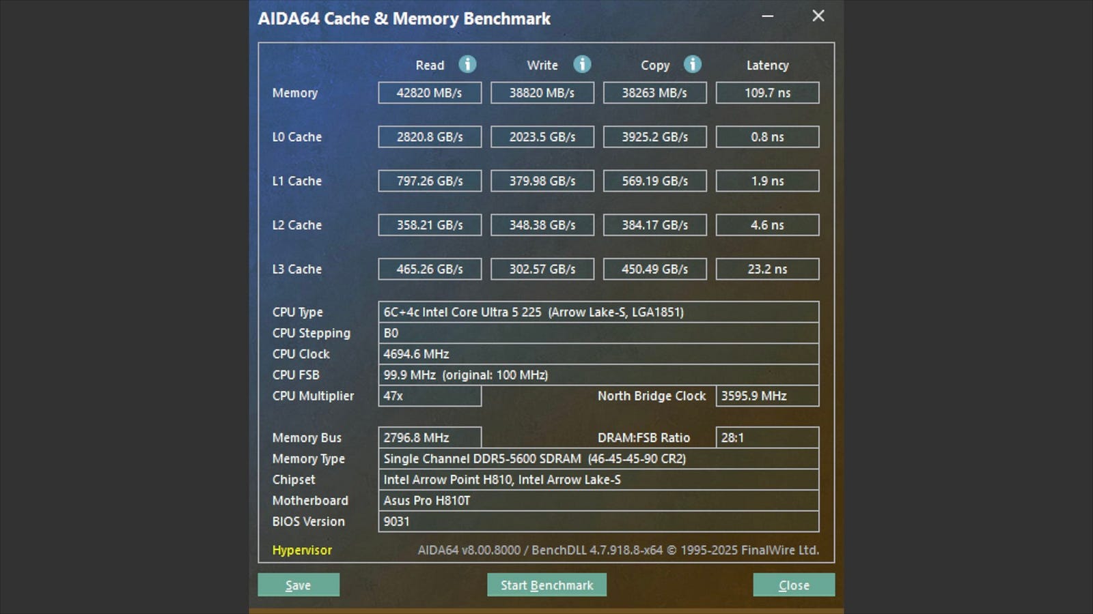Click the Memory Latency 109.7 ns value
Image resolution: width=1093 pixels, height=614 pixels.
pos(767,93)
